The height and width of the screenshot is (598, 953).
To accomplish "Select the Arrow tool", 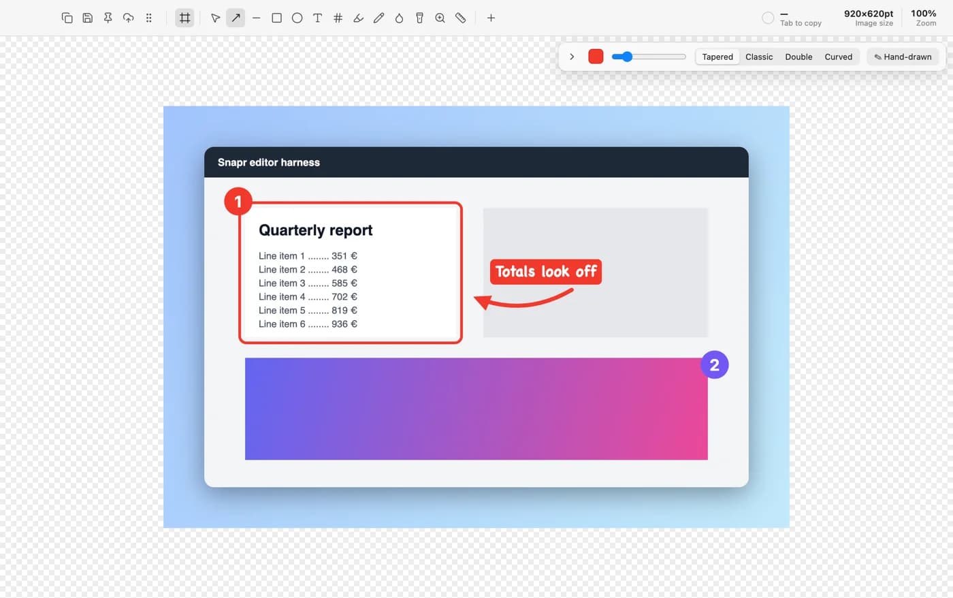I will tap(236, 18).
